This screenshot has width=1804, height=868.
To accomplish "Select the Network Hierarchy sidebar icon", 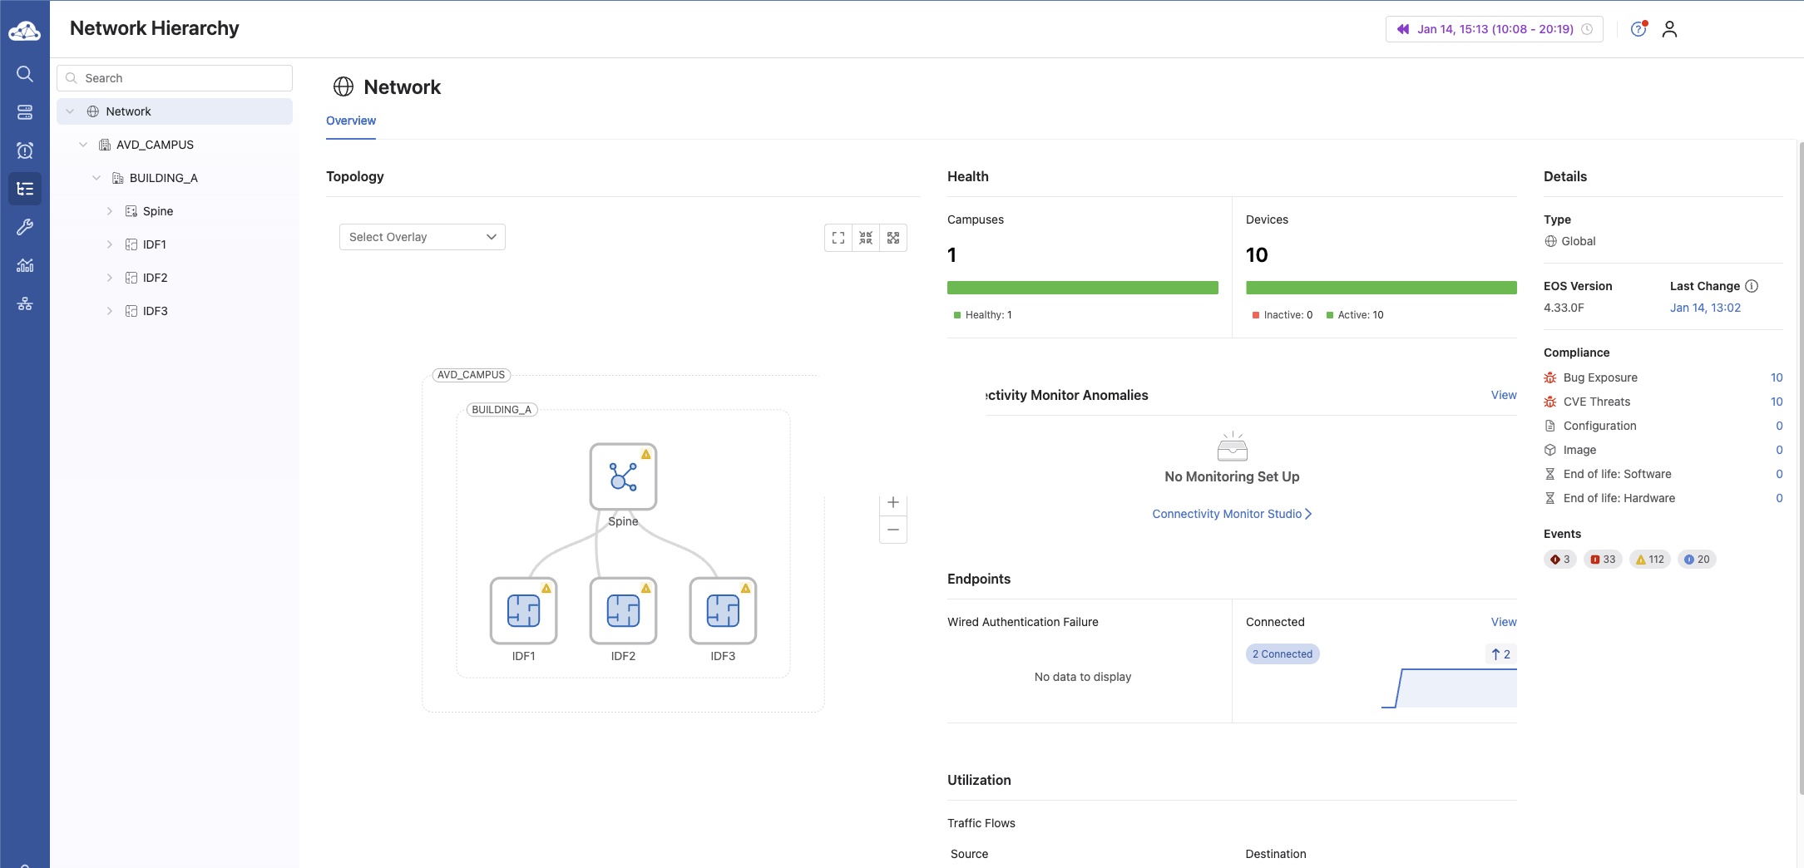I will (x=25, y=189).
